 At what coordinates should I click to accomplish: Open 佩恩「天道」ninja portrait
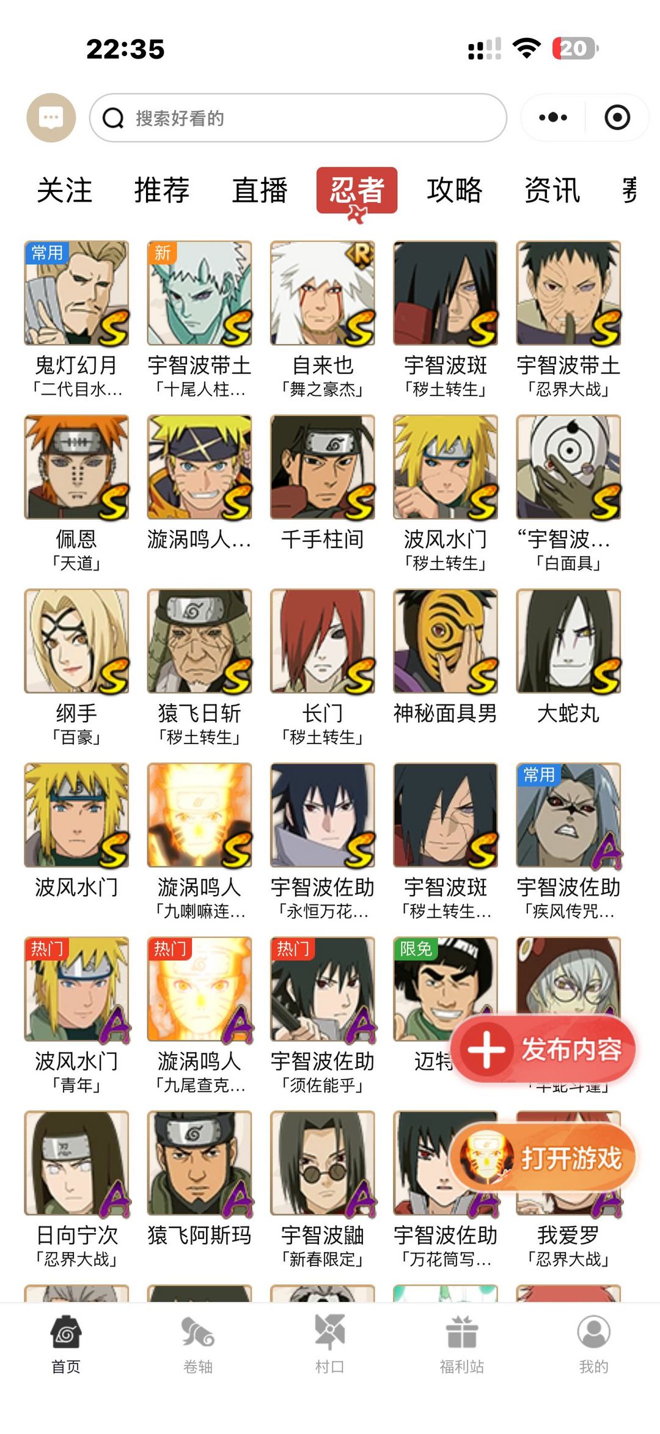tap(76, 467)
